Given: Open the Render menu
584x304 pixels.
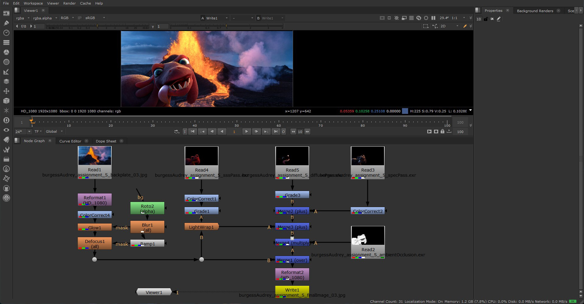Looking at the screenshot, I should coord(69,3).
